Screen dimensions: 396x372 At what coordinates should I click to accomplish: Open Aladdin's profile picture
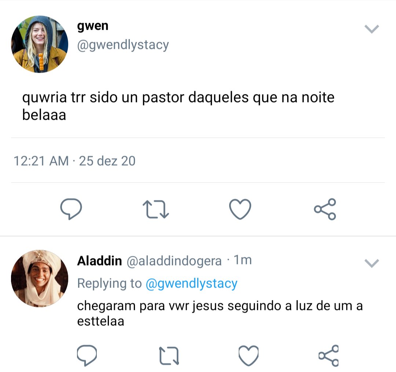40,278
